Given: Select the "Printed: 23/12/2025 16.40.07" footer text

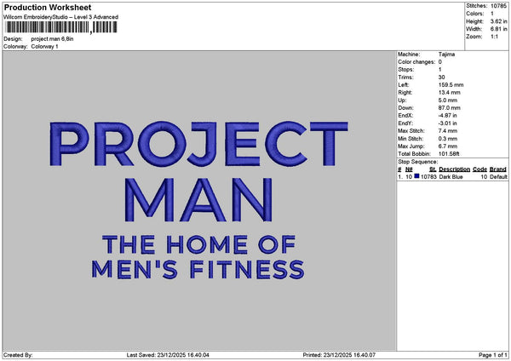Looking at the screenshot, I should [339, 355].
